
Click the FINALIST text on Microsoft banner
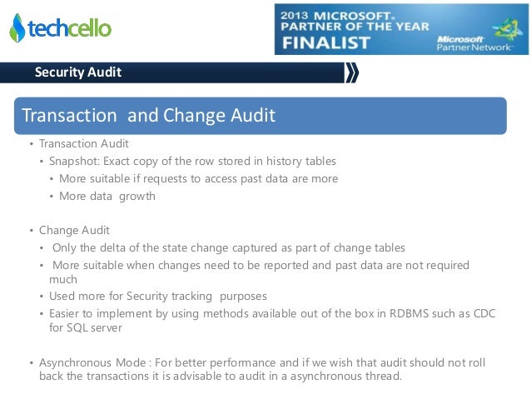coord(325,43)
